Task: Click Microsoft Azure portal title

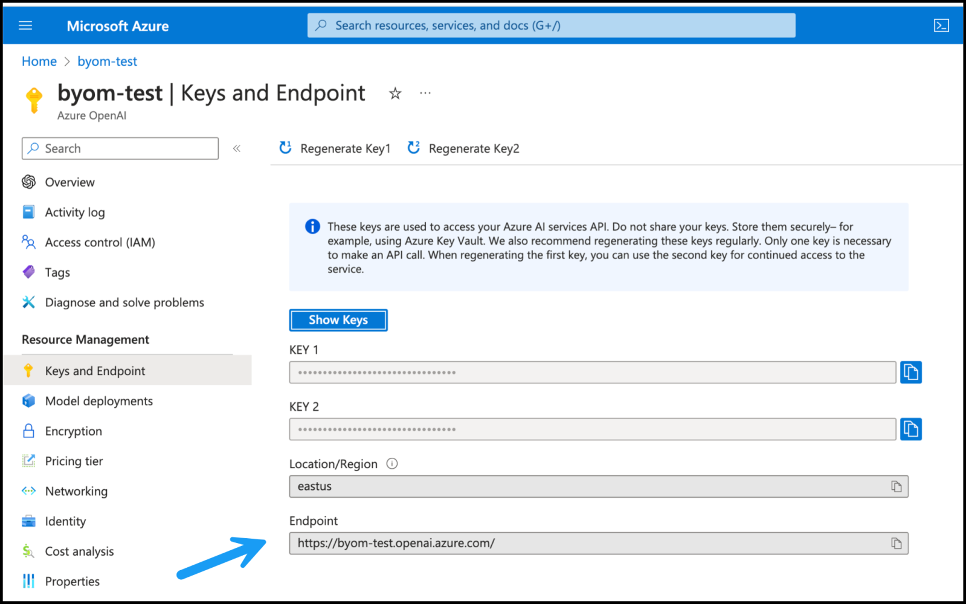Action: [x=118, y=26]
